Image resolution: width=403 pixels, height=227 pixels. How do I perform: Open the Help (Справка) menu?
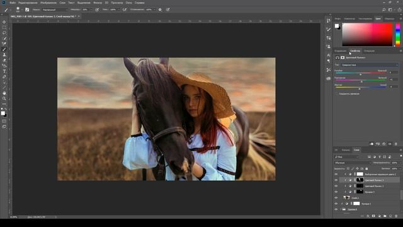(x=140, y=3)
